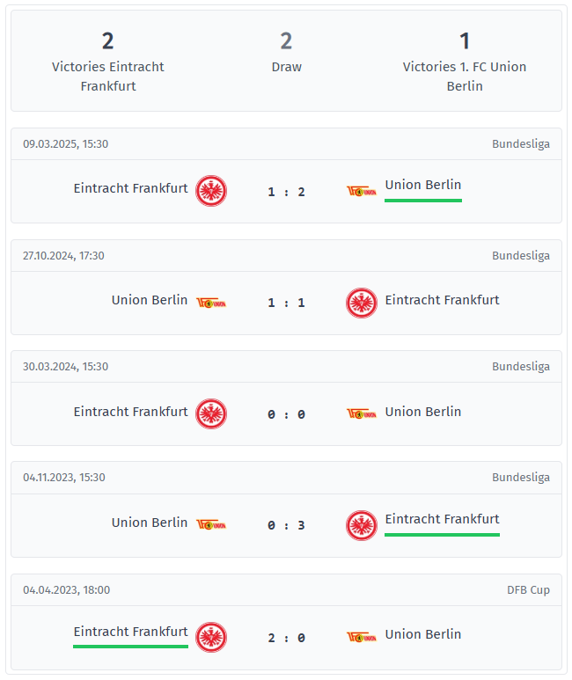Open the 1 : 1 score of 27.10.2024 match

[x=286, y=303]
